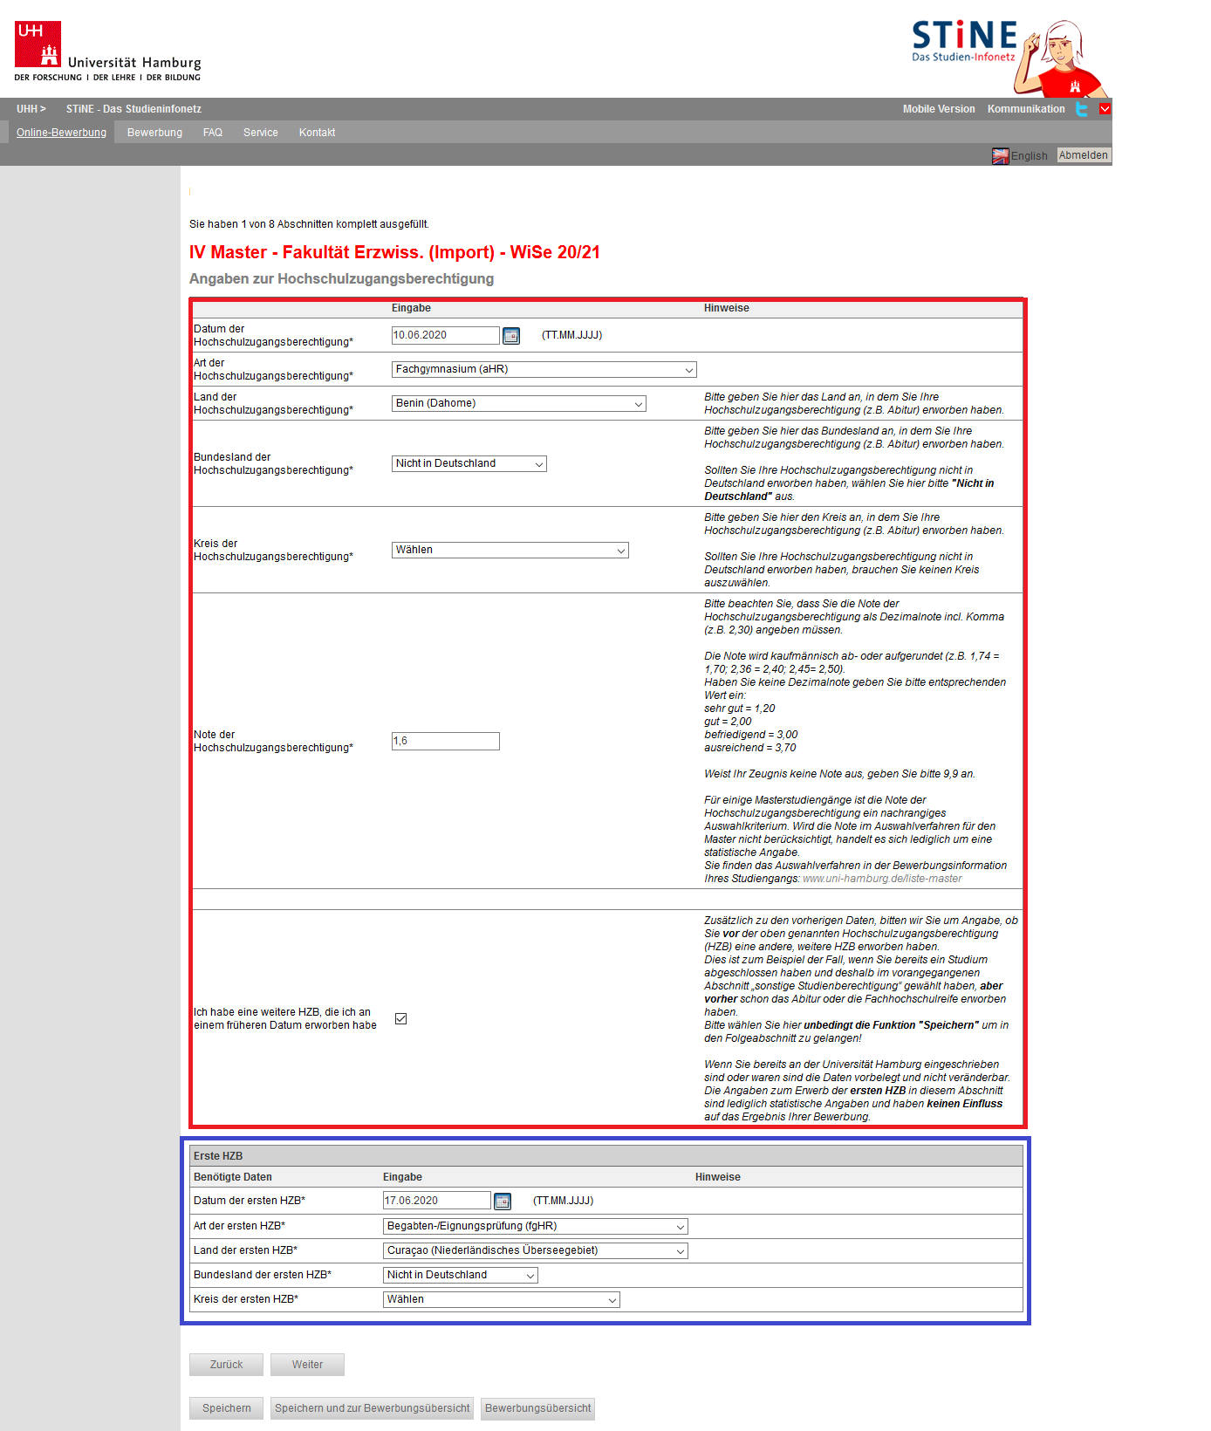Expand the Kreis der Hochschulzugangsberechtigung dropdown
Viewport: 1211px width, 1431px height.
pos(510,551)
